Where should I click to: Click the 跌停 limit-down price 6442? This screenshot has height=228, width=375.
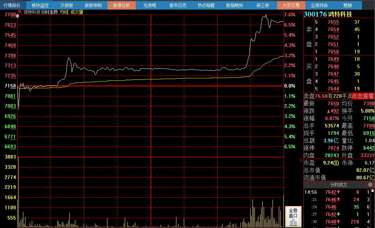(369, 148)
